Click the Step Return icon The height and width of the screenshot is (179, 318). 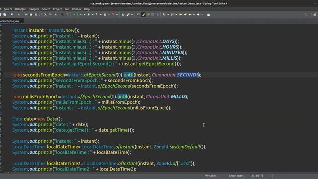pos(55,14)
